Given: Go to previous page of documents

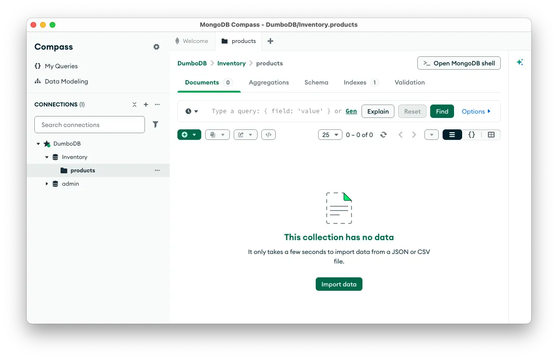Looking at the screenshot, I should point(400,135).
